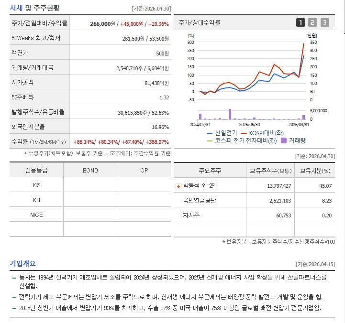Image resolution: width=345 pixels, height=323 pixels.
Task: Click 거래량/거래대금 row label
Action: [x=33, y=67]
